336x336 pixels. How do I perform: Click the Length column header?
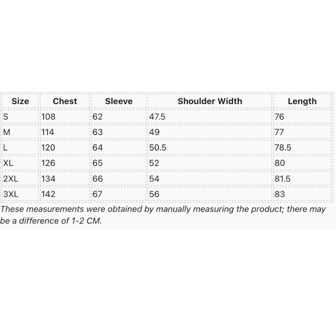pos(302,101)
